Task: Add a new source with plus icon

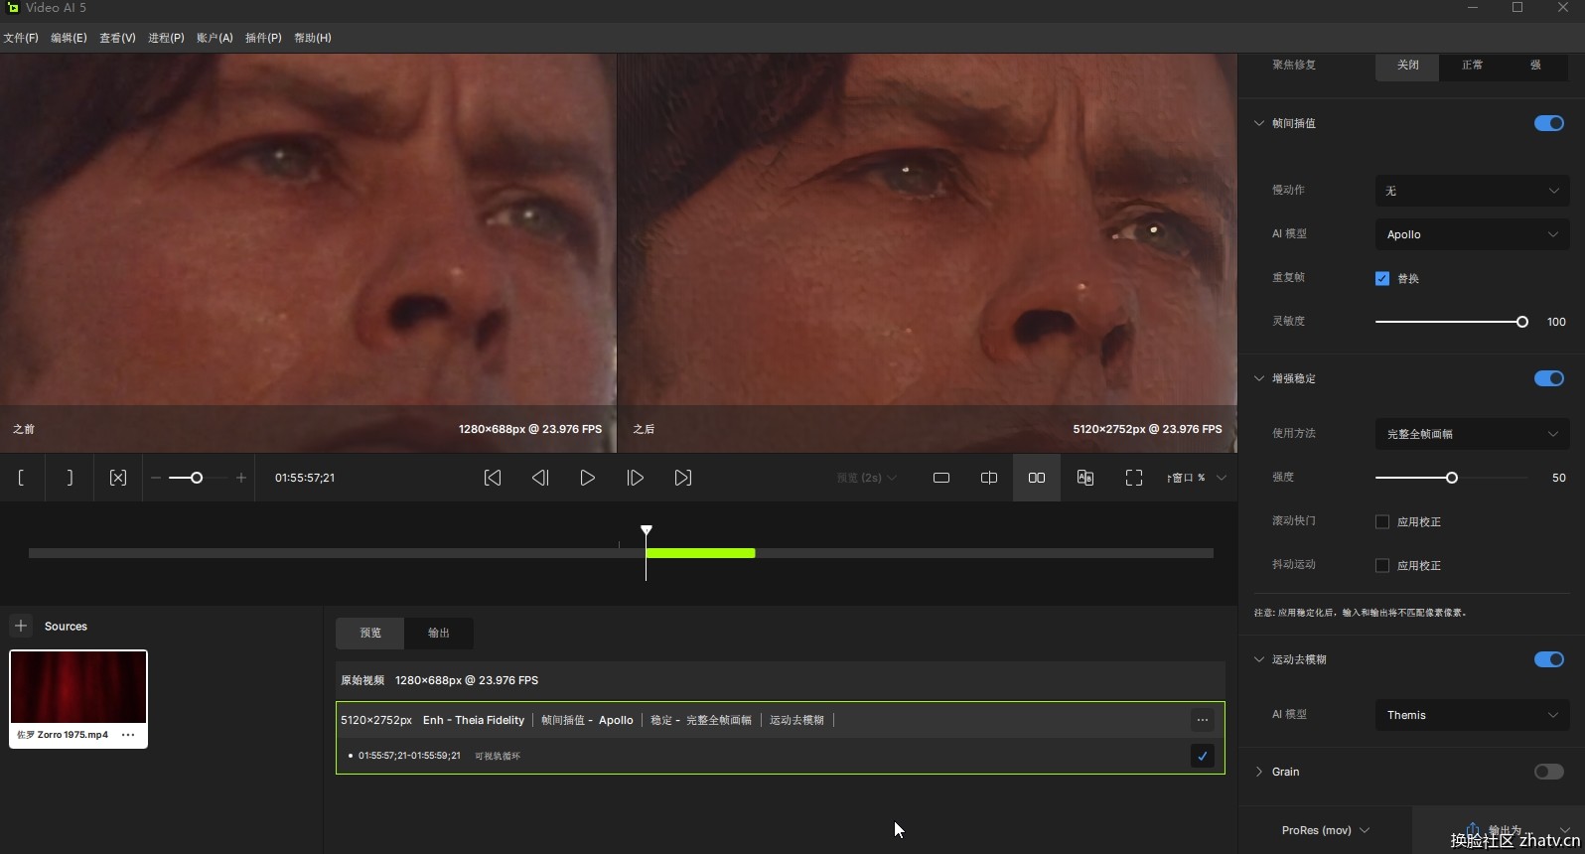Action: [21, 626]
